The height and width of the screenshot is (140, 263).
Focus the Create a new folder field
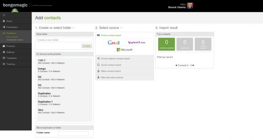pyautogui.click(x=64, y=40)
